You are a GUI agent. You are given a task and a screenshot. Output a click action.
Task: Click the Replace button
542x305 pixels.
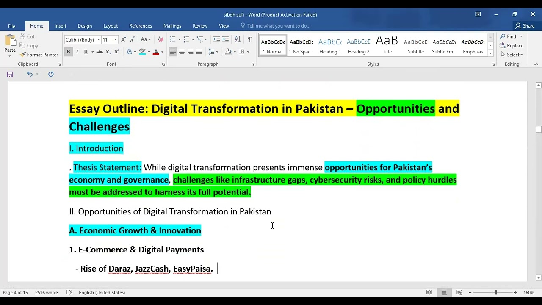(512, 46)
